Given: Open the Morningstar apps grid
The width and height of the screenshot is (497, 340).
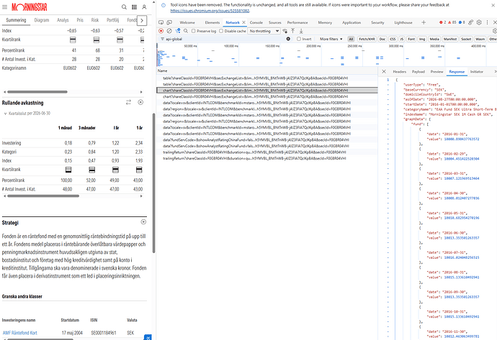Looking at the screenshot, I should point(134,6).
